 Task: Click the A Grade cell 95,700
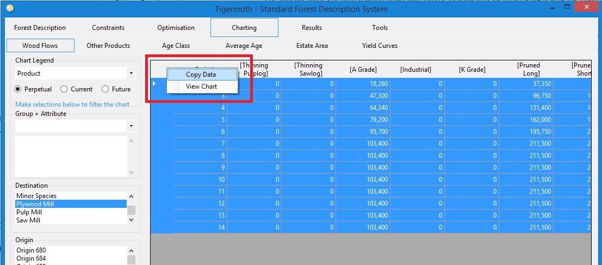click(363, 131)
